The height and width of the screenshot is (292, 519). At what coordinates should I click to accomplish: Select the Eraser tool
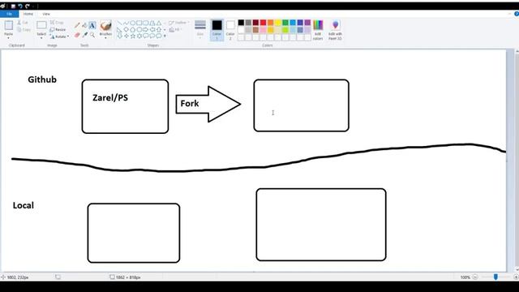pos(77,35)
